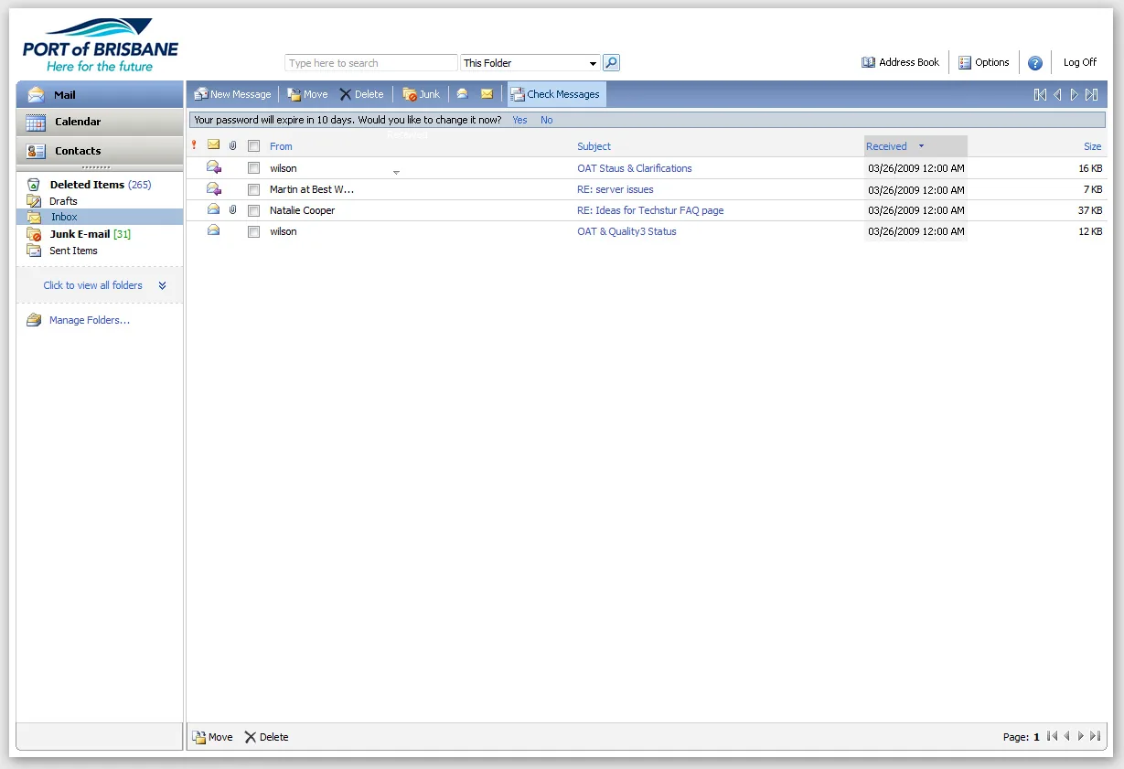Click the '37 KB' size cell
Screen dimensions: 1124x769
coord(1090,210)
